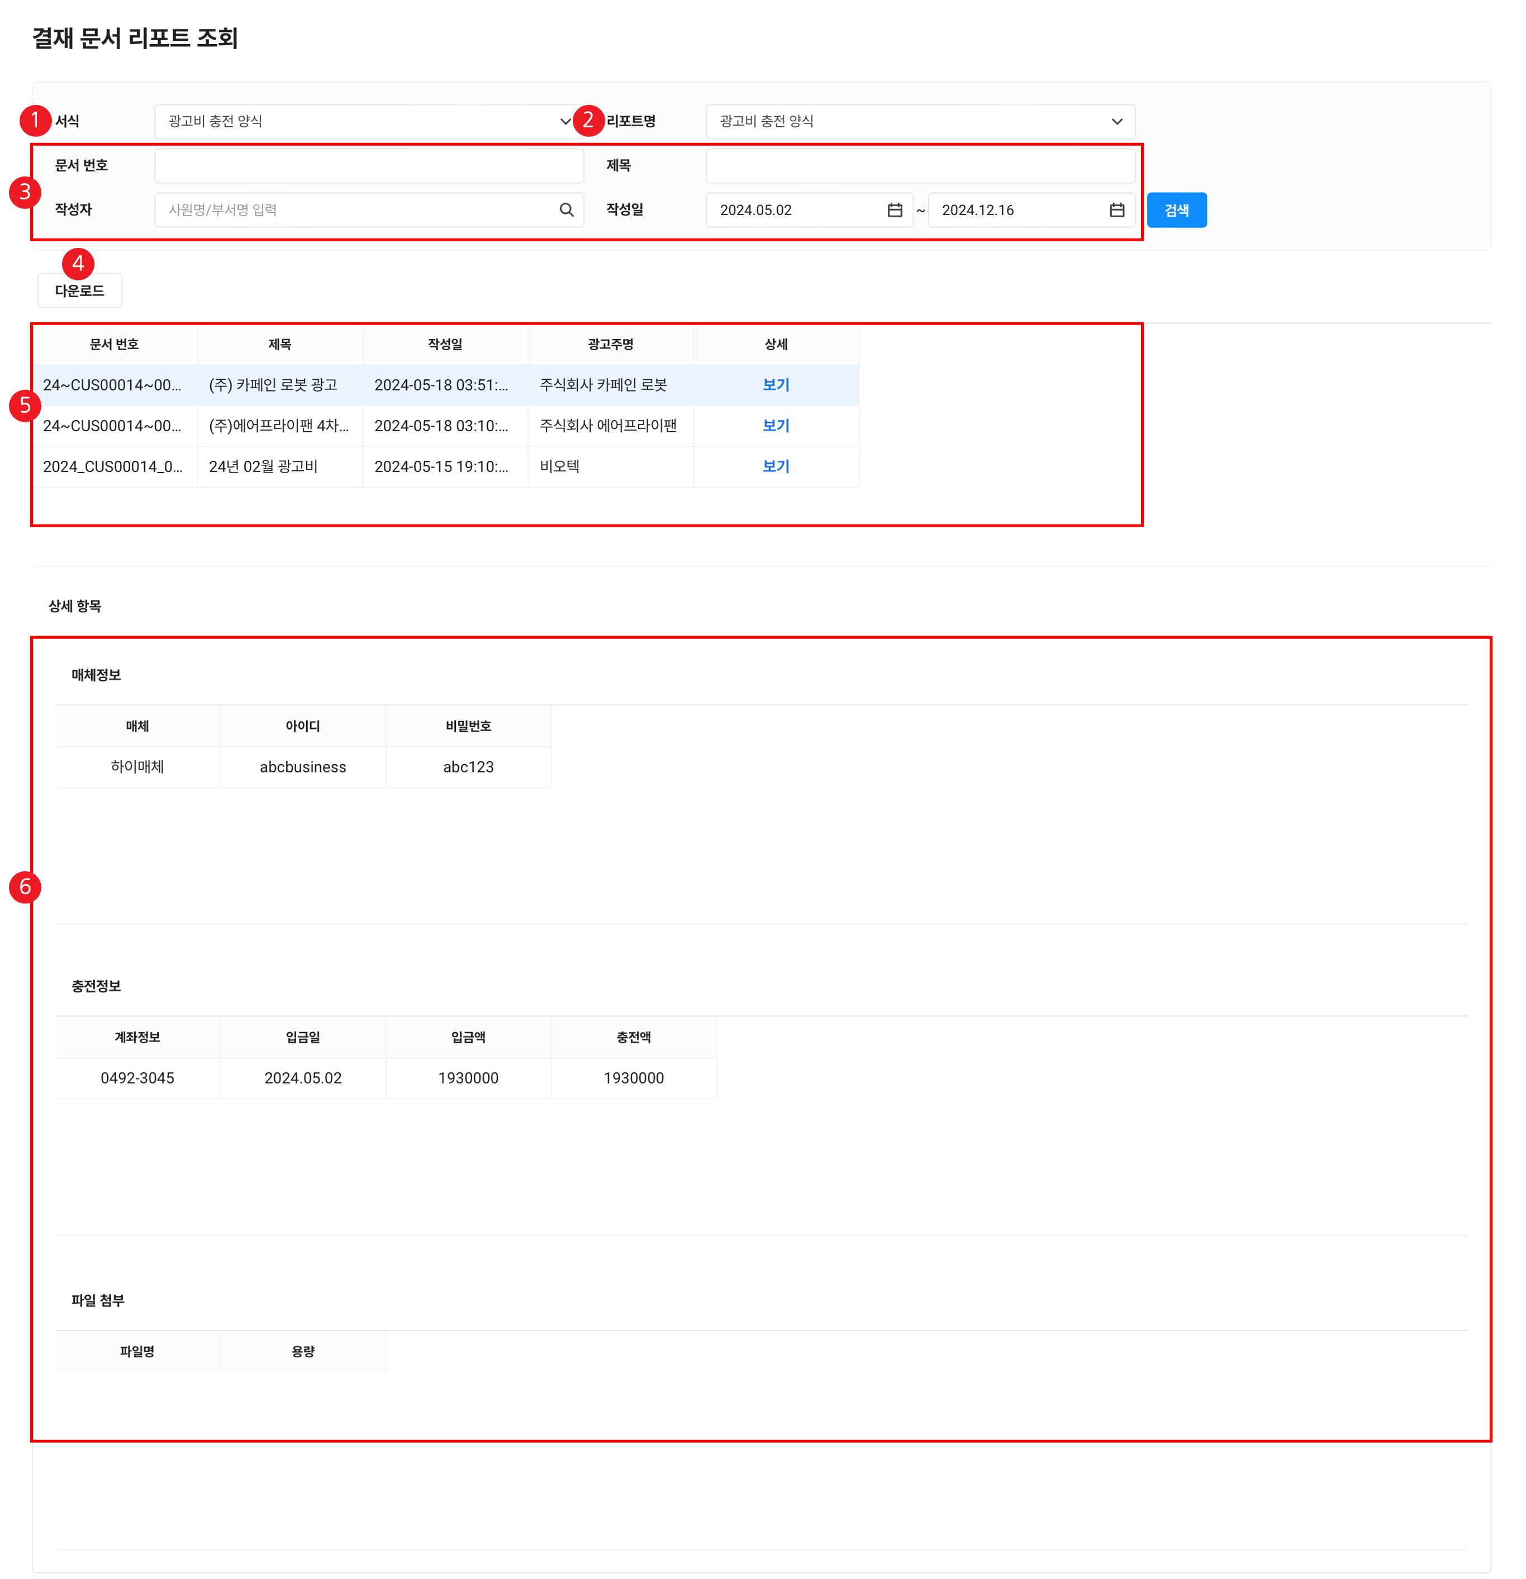
Task: Click the 광고주명 column header
Action: (x=610, y=345)
